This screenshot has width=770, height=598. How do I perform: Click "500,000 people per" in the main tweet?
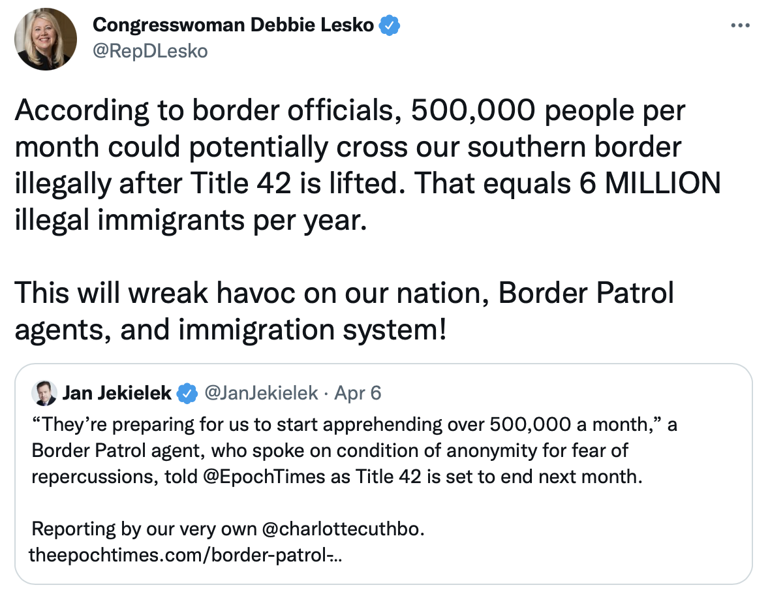pyautogui.click(x=548, y=111)
